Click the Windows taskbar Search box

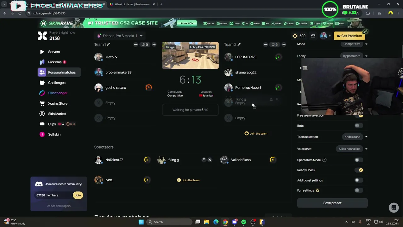[169, 222]
